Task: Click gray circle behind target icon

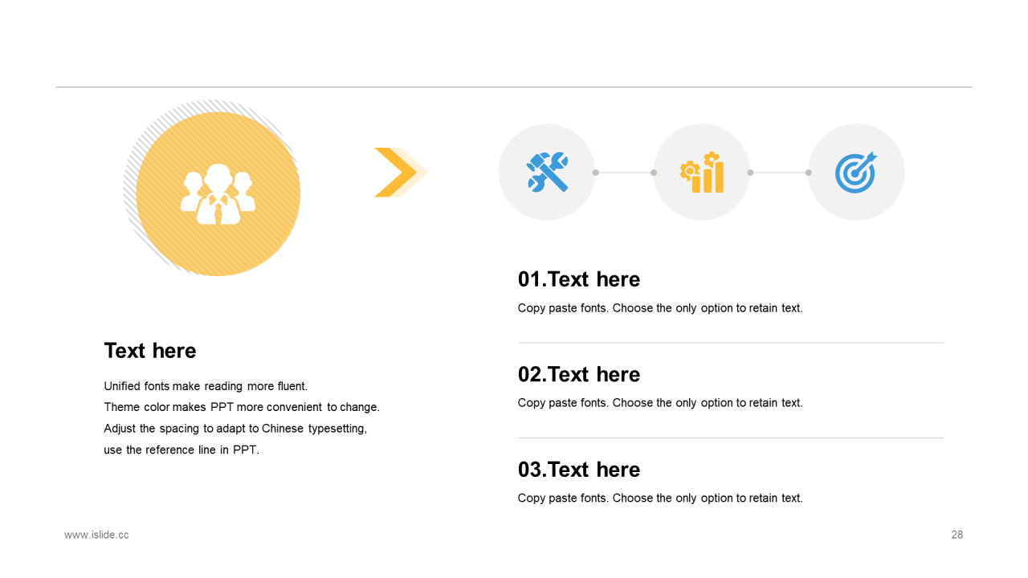Action: [856, 172]
